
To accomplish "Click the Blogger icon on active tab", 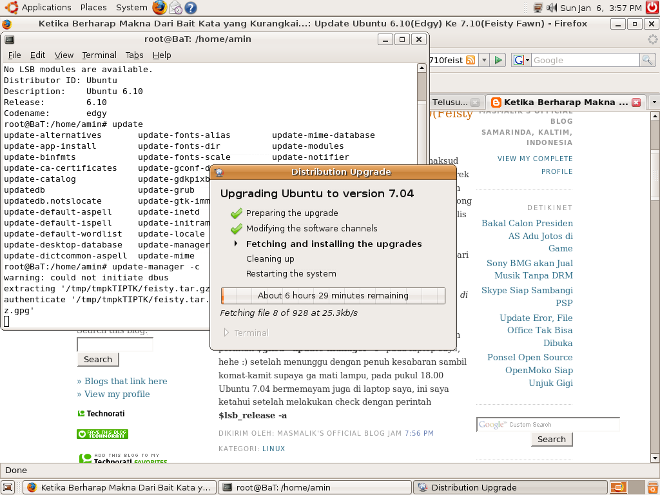I will click(496, 102).
